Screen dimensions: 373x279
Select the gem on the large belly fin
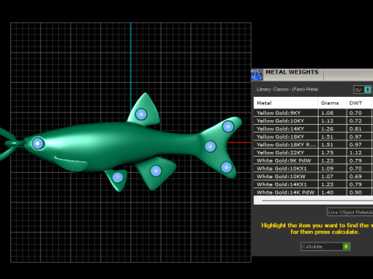(156, 171)
